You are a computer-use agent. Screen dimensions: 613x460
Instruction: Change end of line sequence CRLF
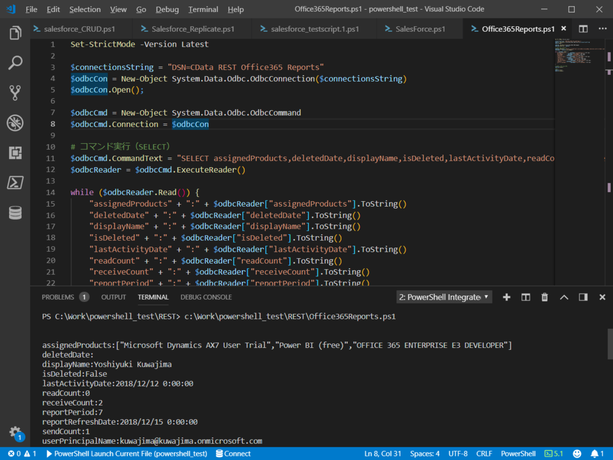click(x=484, y=454)
